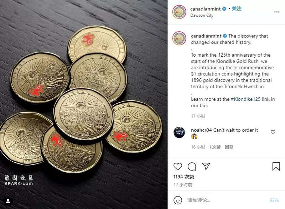Save post with bookmark icon
This screenshot has width=285, height=209.
pos(276,166)
